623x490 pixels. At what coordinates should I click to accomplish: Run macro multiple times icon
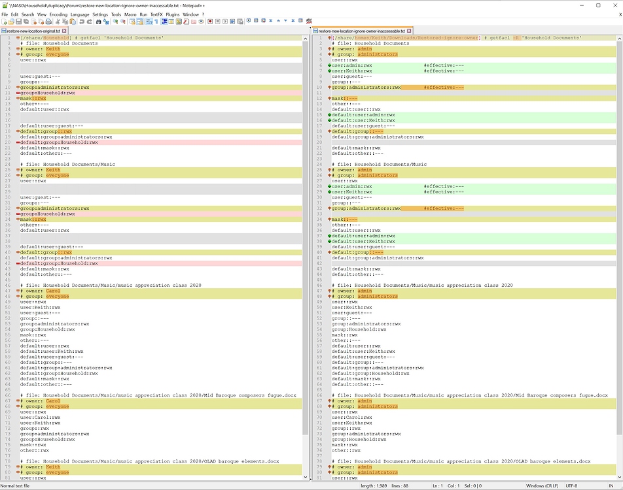(232, 22)
